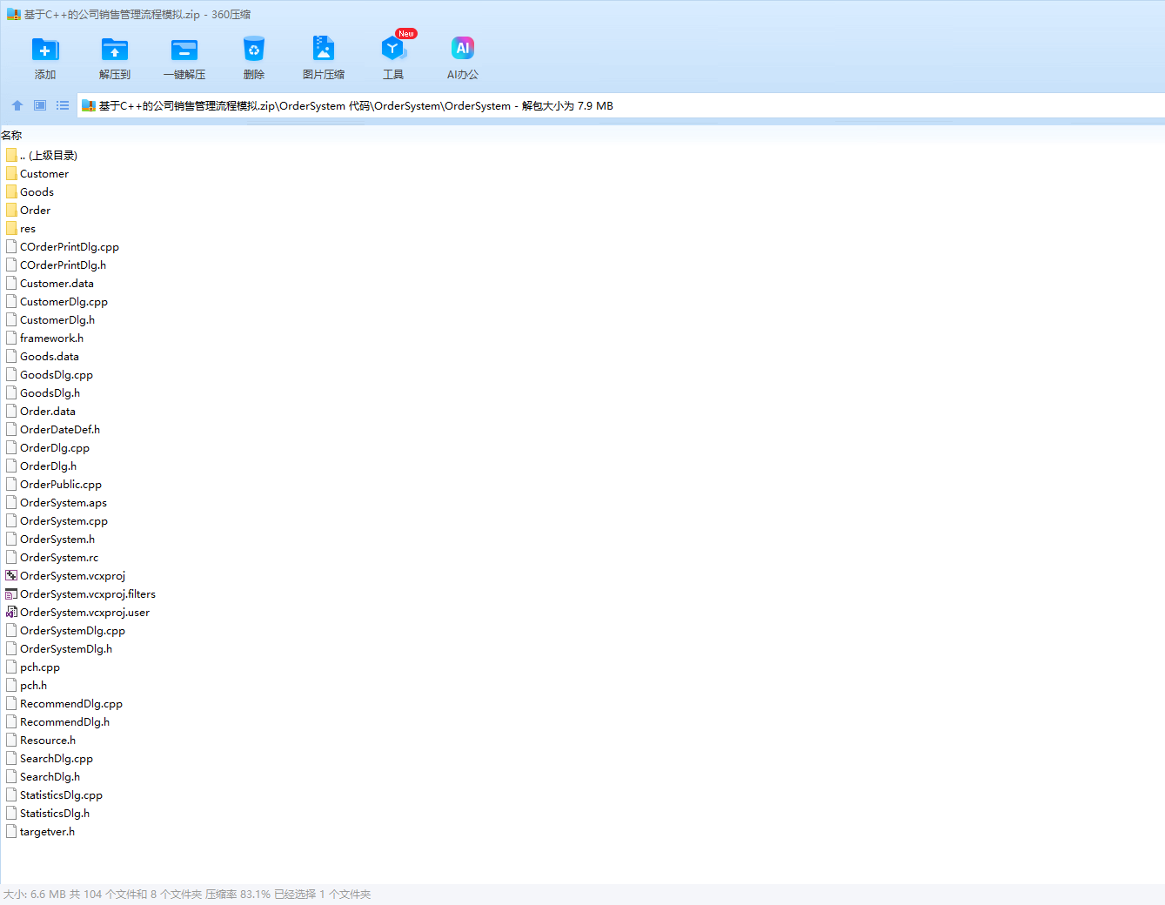Screen dimensions: 1165x905
Task: Select file OrderSystemDlg.cpp
Action: pos(66,630)
